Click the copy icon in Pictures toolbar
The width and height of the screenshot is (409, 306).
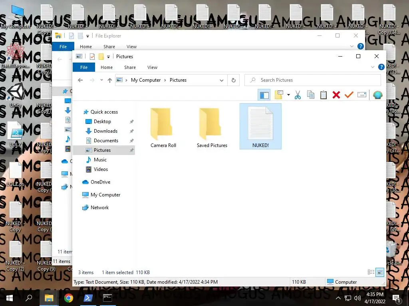(x=311, y=95)
